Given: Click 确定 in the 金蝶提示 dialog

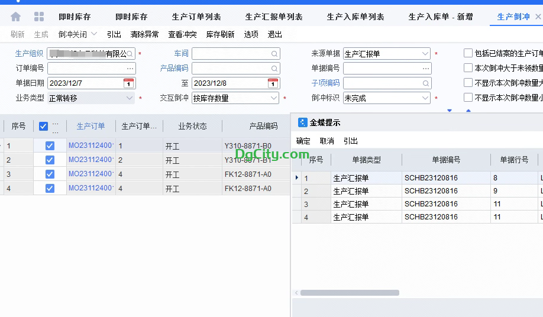Looking at the screenshot, I should (303, 141).
